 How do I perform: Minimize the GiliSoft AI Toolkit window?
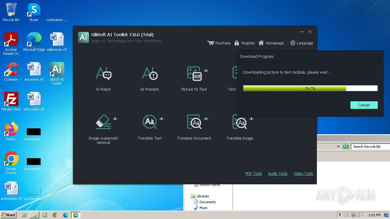tap(302, 32)
